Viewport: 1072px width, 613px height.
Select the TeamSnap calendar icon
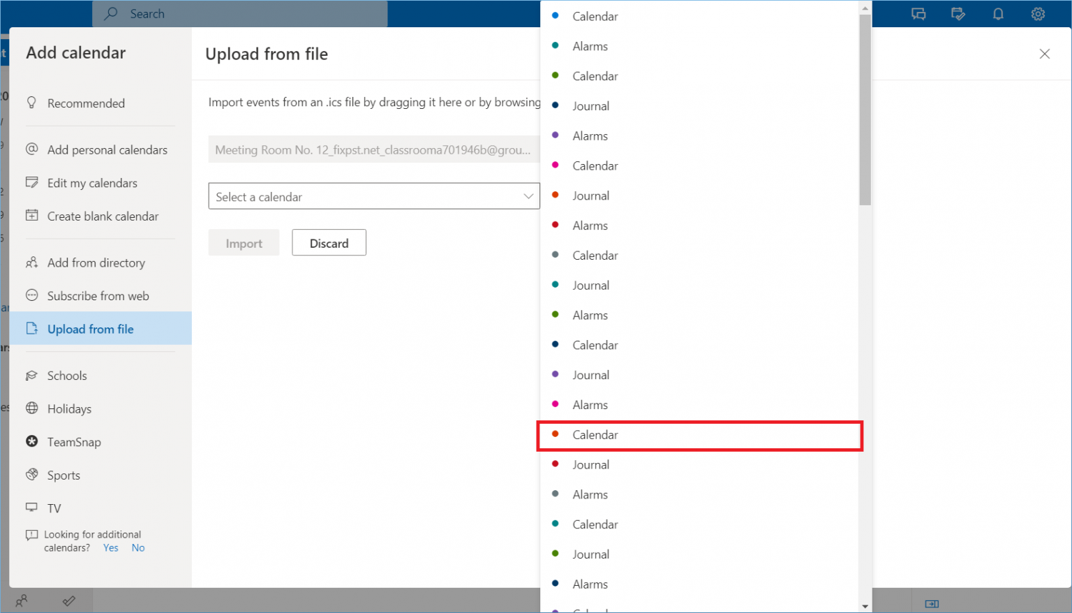pyautogui.click(x=32, y=441)
